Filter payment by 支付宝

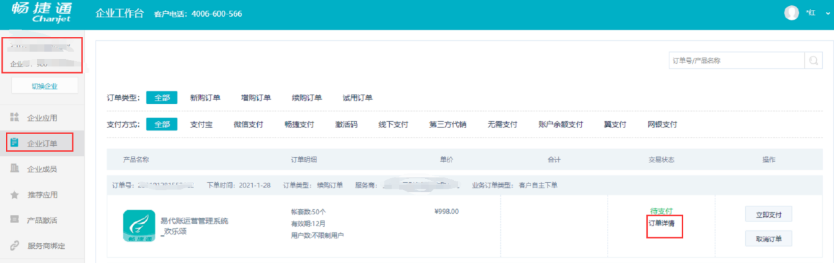(201, 124)
